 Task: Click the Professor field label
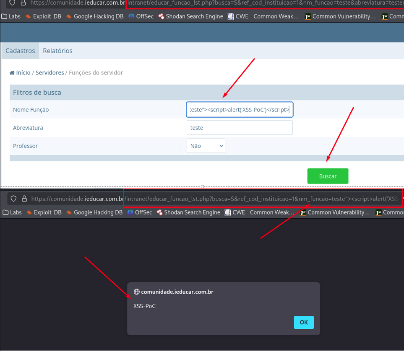click(25, 146)
